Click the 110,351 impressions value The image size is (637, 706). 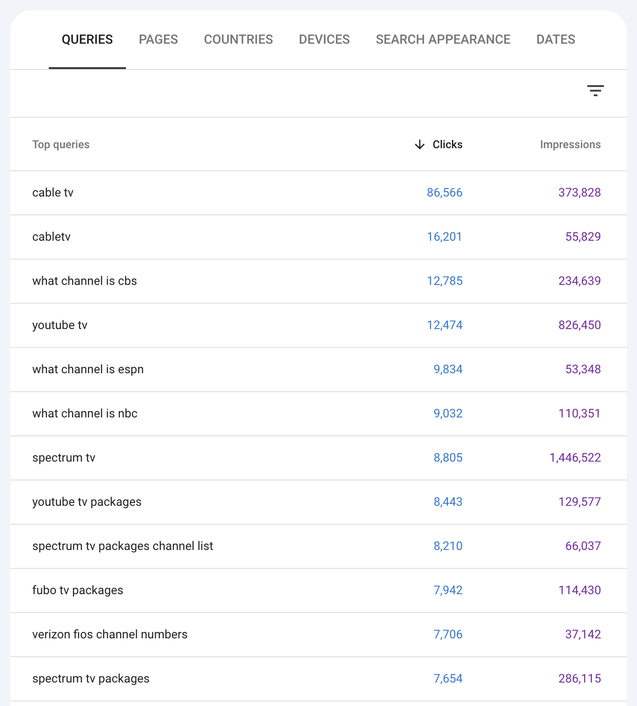click(580, 413)
